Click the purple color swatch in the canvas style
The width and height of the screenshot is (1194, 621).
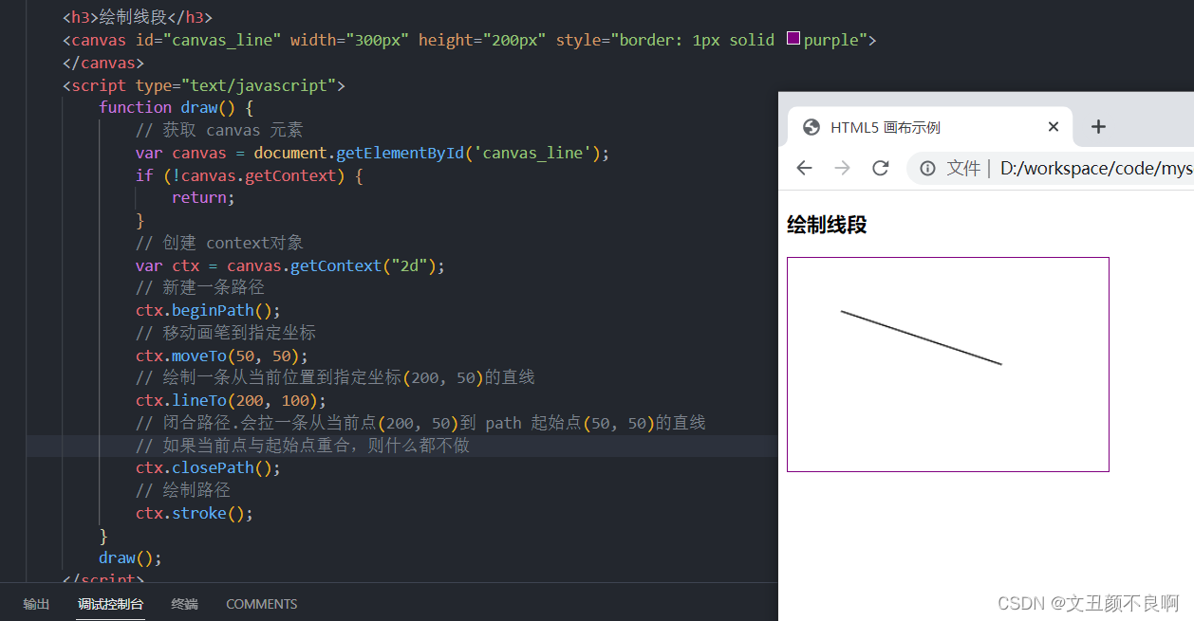(x=793, y=39)
